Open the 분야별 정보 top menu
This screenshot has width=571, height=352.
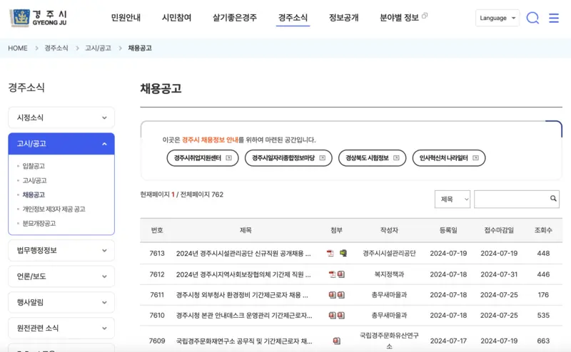(x=399, y=17)
